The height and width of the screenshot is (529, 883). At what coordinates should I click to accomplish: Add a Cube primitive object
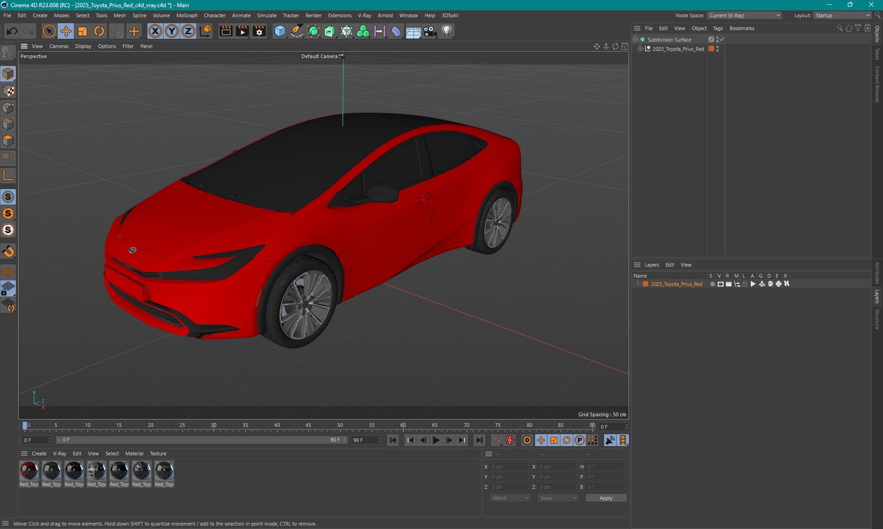(280, 31)
